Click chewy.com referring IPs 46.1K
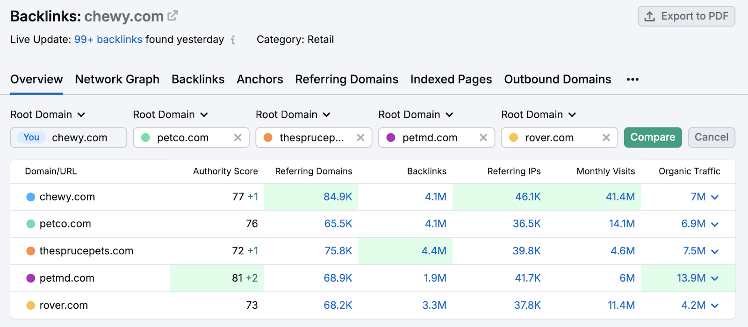 tap(528, 197)
